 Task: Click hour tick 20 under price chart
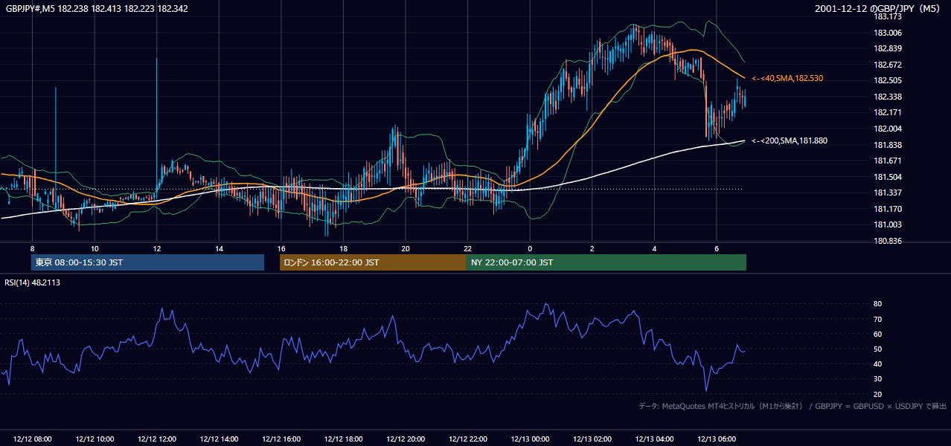(406, 248)
